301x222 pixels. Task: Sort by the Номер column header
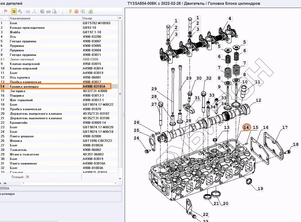[x=100, y=18]
